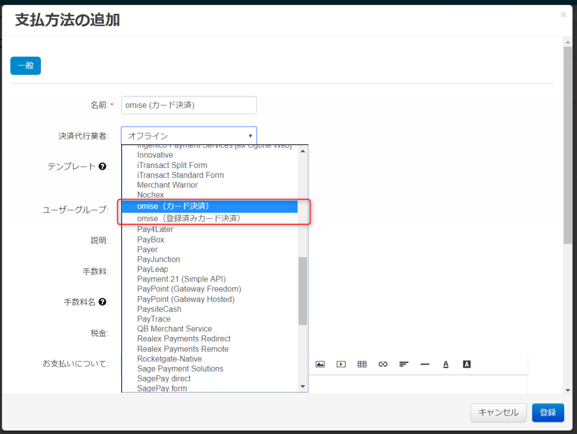
Task: Select Nochex in the dropdown list
Action: click(x=210, y=194)
